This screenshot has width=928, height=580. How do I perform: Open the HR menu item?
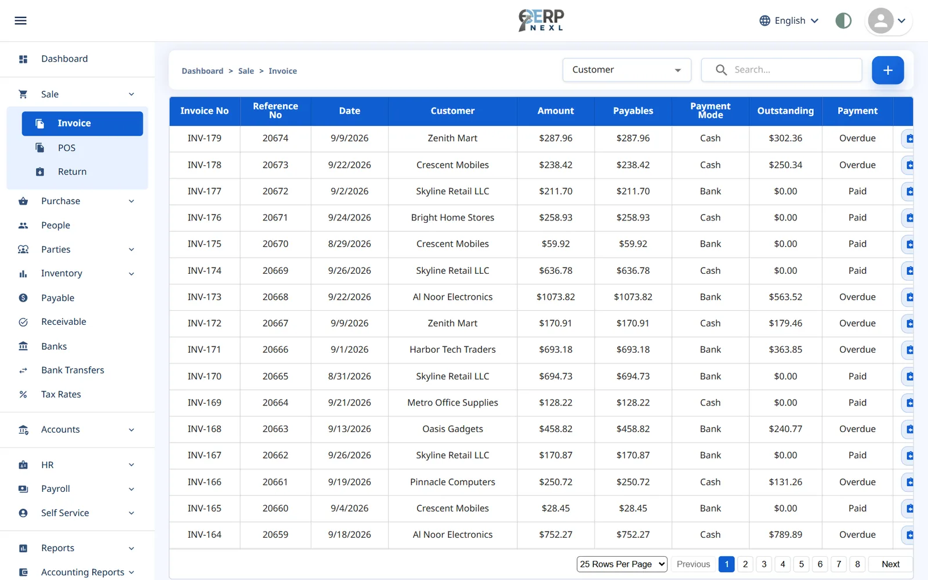[77, 465]
